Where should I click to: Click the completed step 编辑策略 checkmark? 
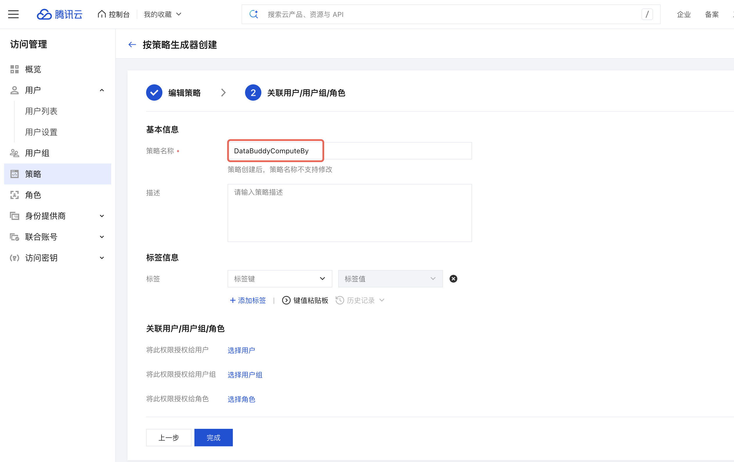(x=154, y=93)
